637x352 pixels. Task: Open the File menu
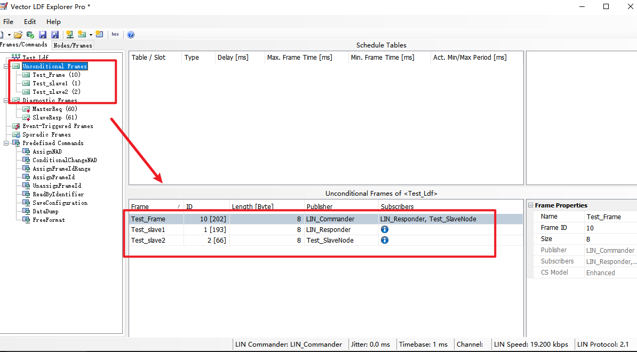8,21
